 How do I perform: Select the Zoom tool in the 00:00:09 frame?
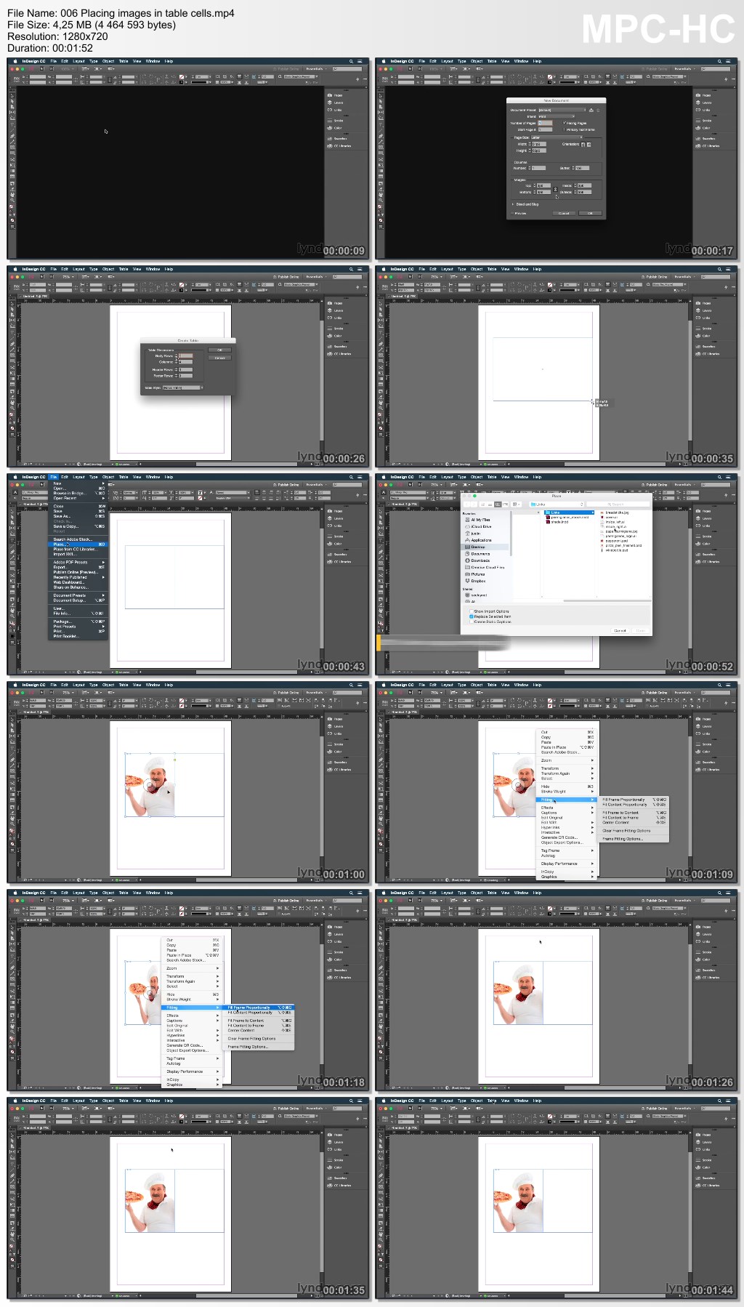pyautogui.click(x=12, y=201)
